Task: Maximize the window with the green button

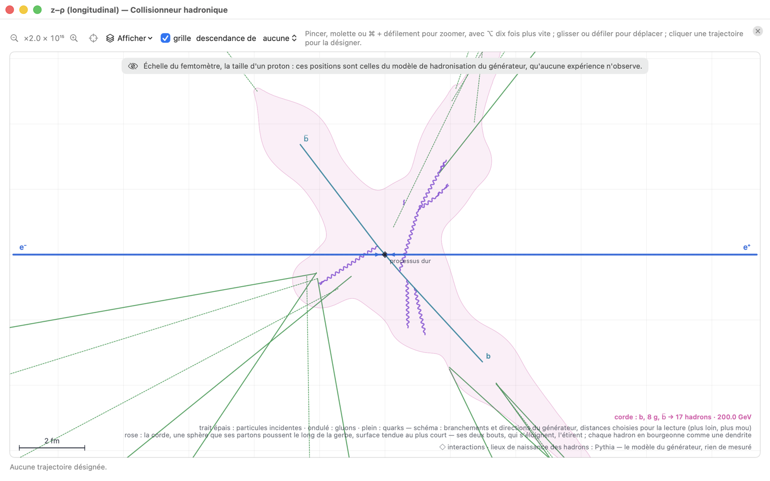Action: (x=38, y=10)
